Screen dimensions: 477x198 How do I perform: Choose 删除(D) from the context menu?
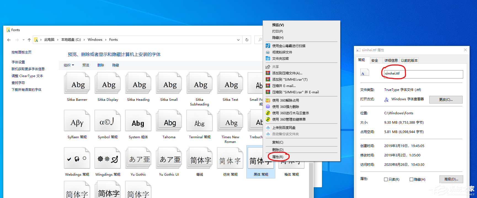pyautogui.click(x=301, y=150)
